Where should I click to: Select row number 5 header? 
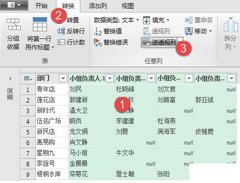[x=28, y=132]
